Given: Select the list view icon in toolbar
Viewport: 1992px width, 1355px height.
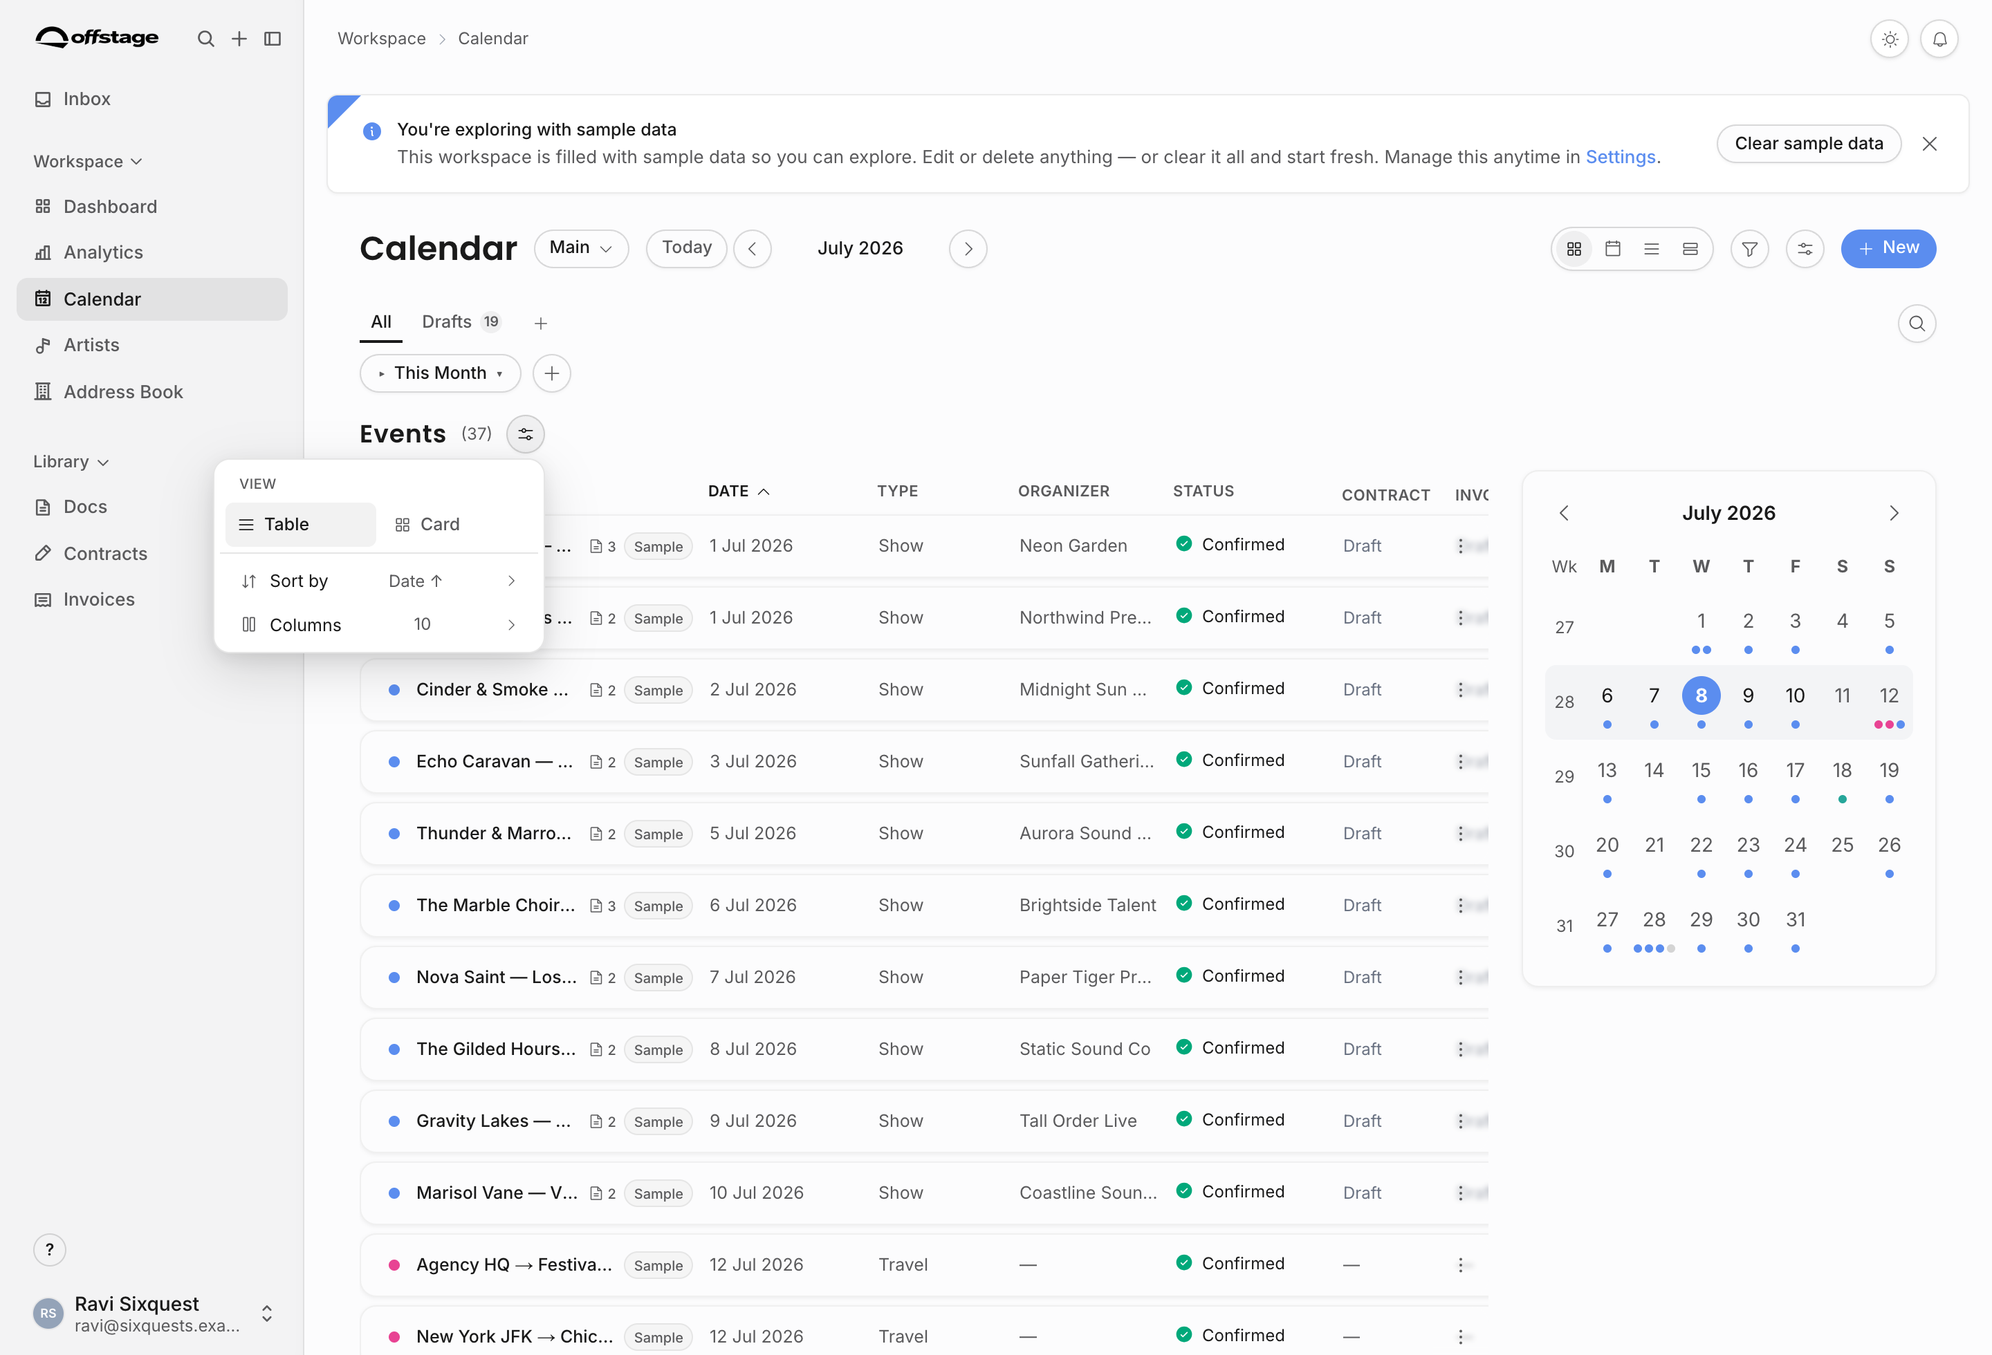Looking at the screenshot, I should pos(1651,248).
